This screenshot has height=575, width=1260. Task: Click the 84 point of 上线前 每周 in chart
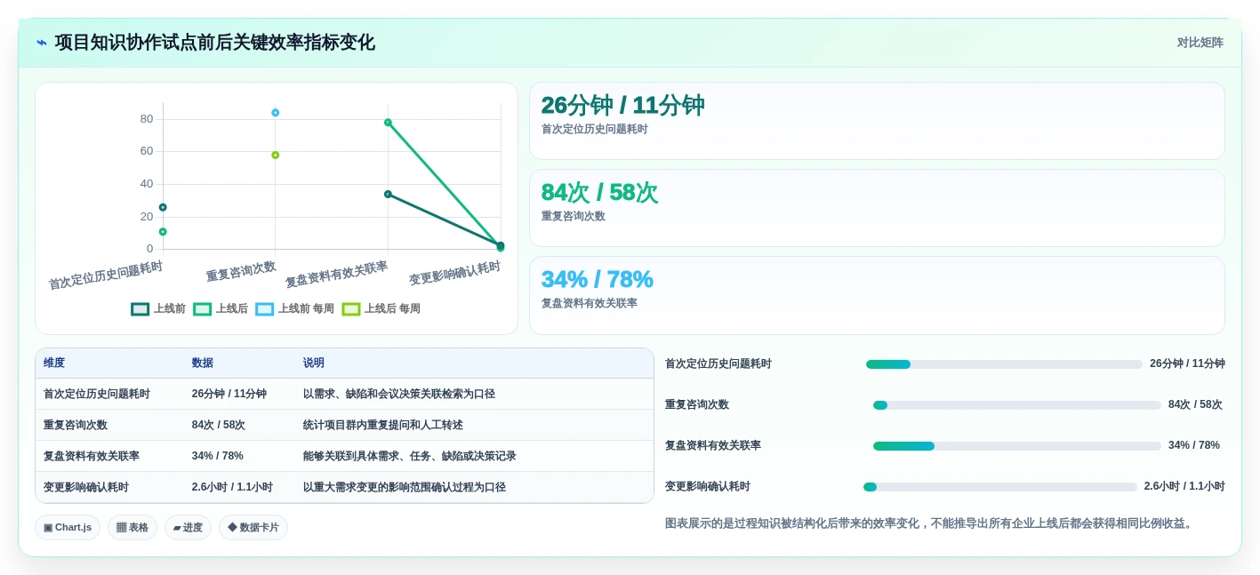pos(276,113)
